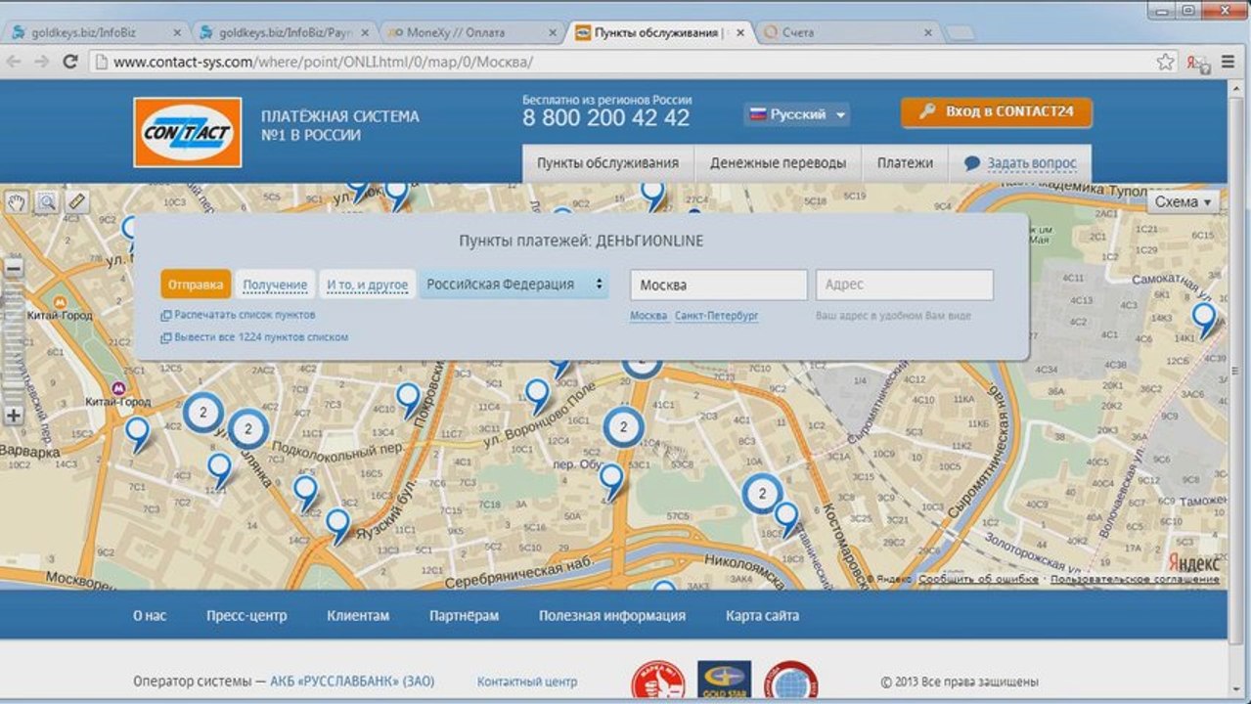Click Пользовательское соглашение map link
Viewport: 1251px width, 704px height.
1135,579
